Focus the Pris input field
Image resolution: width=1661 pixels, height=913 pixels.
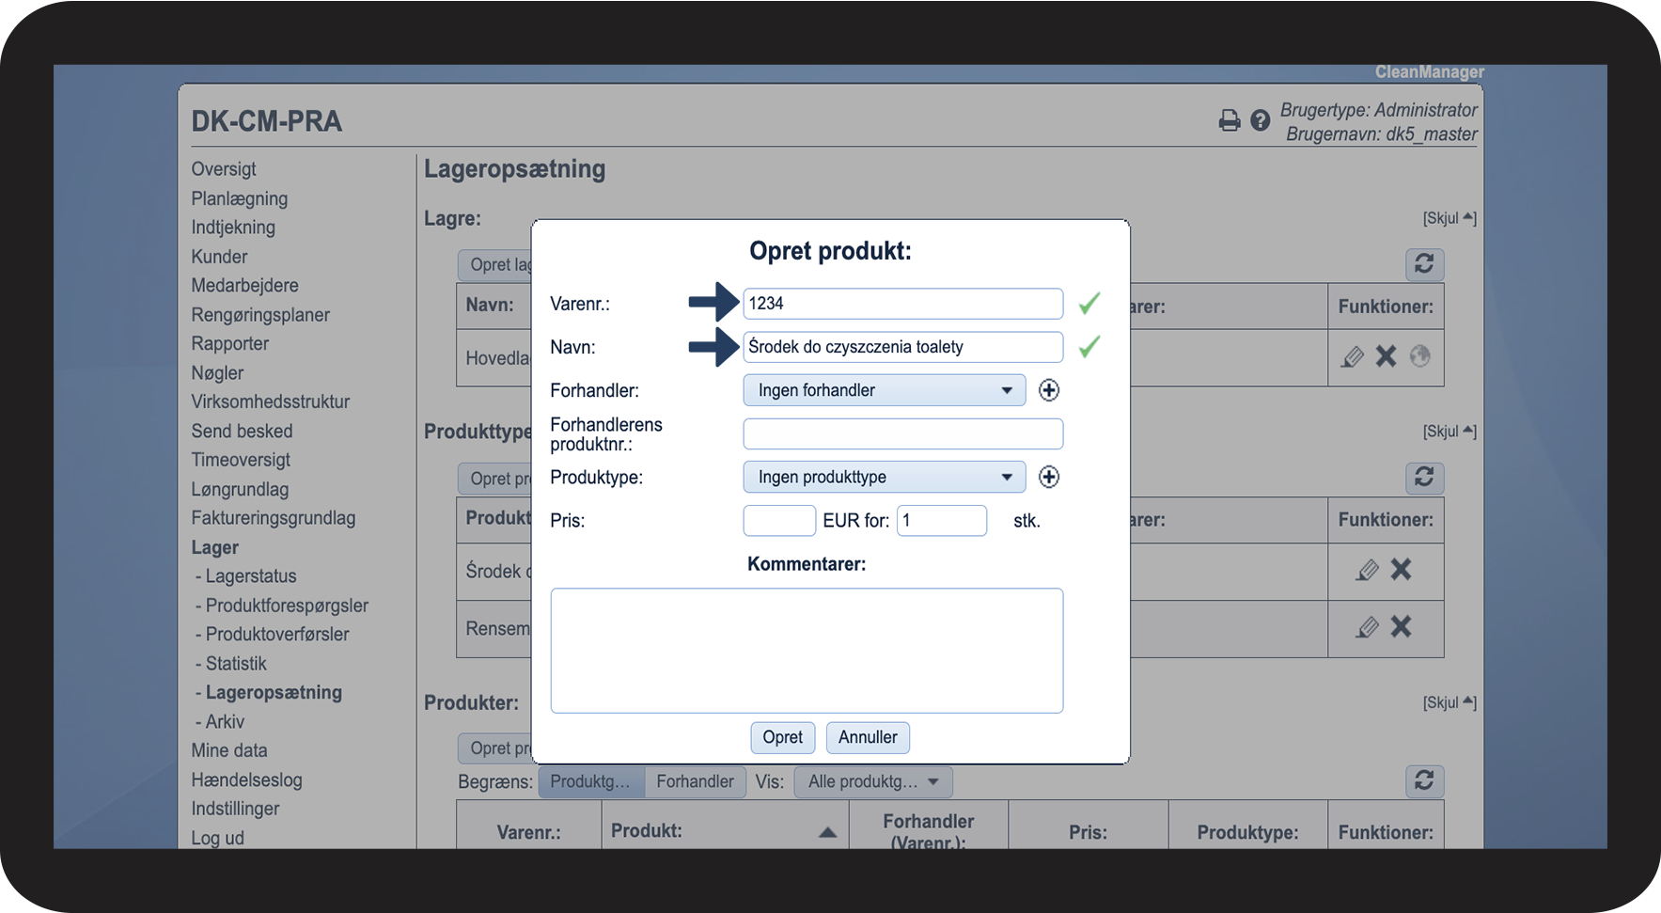[x=779, y=520]
